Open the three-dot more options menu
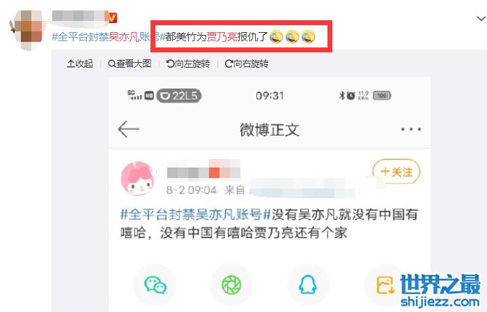 [x=411, y=129]
